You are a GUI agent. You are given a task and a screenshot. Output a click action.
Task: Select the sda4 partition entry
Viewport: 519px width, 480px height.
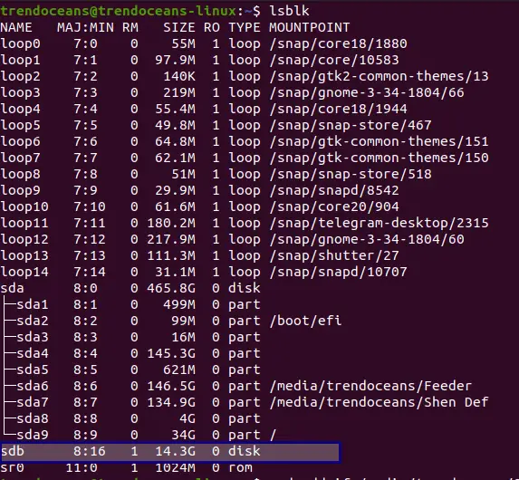tap(33, 353)
